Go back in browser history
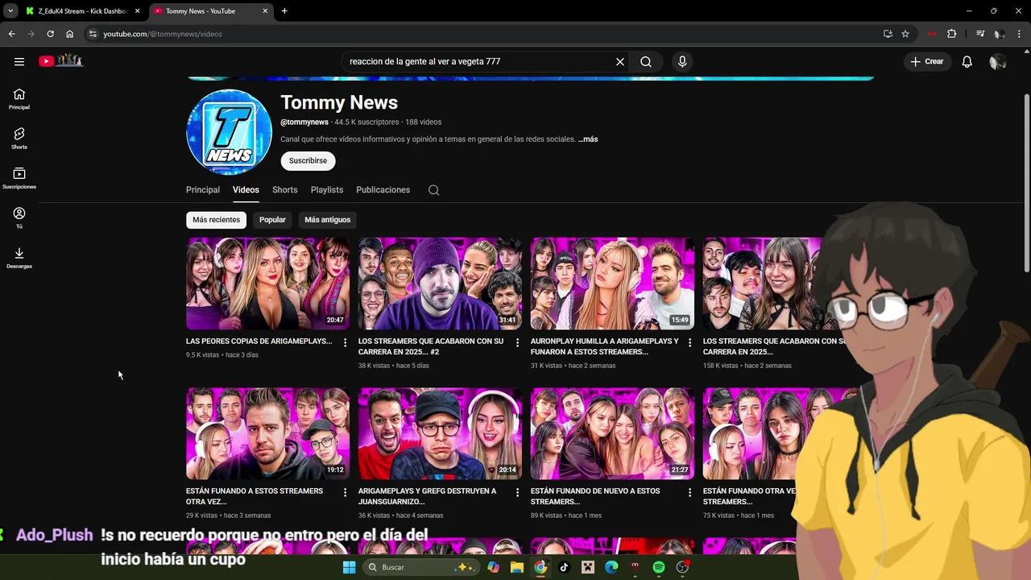Viewport: 1031px width, 580px height. tap(11, 34)
